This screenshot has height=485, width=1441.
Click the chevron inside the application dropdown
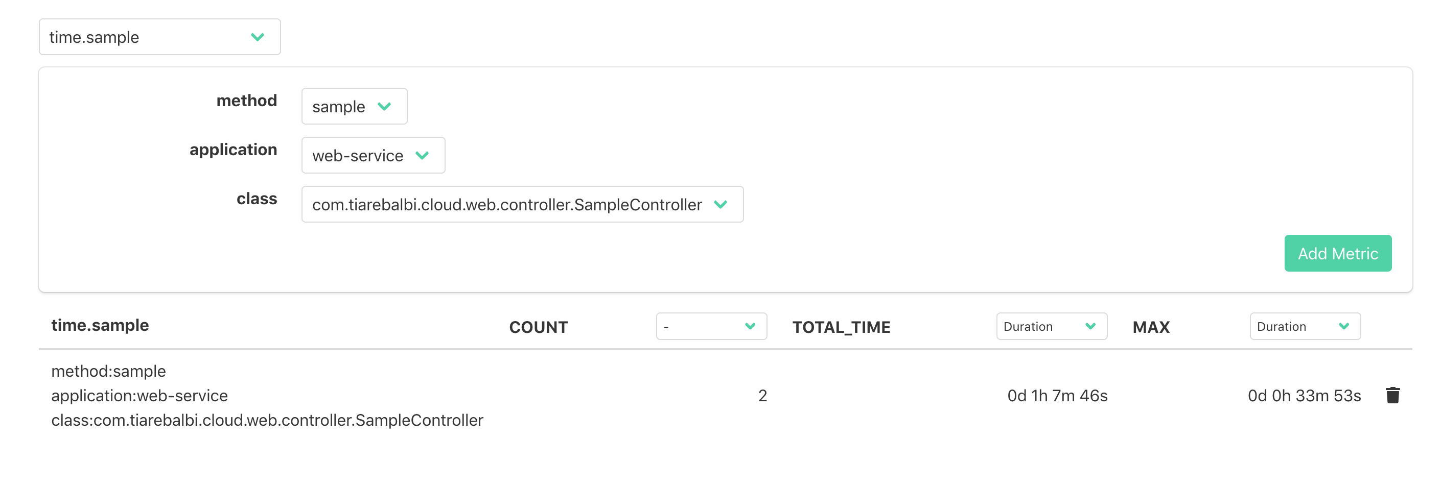click(x=424, y=155)
